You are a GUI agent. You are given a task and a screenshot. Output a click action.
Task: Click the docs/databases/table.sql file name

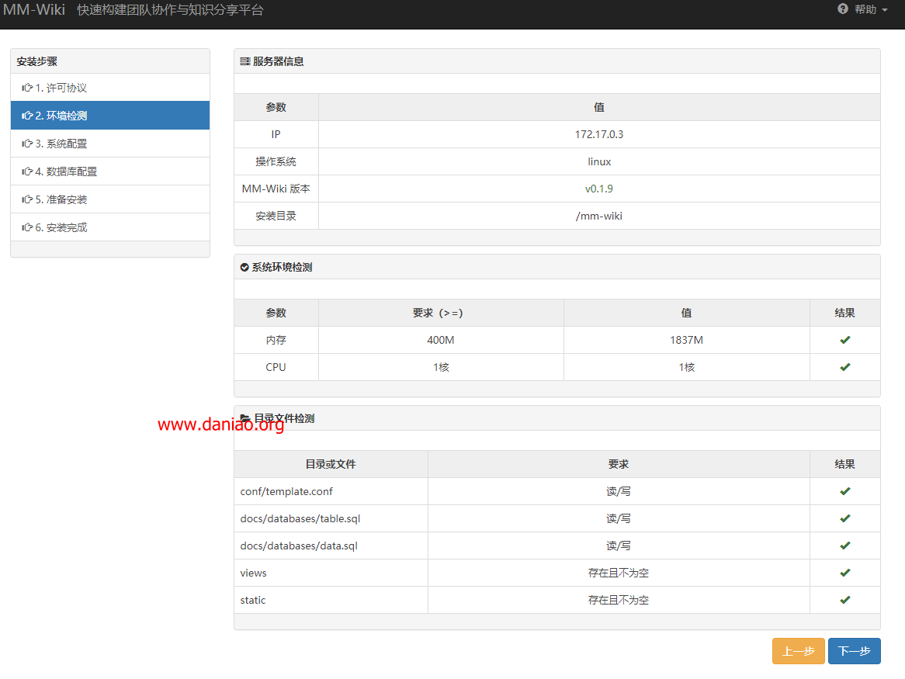coord(300,518)
